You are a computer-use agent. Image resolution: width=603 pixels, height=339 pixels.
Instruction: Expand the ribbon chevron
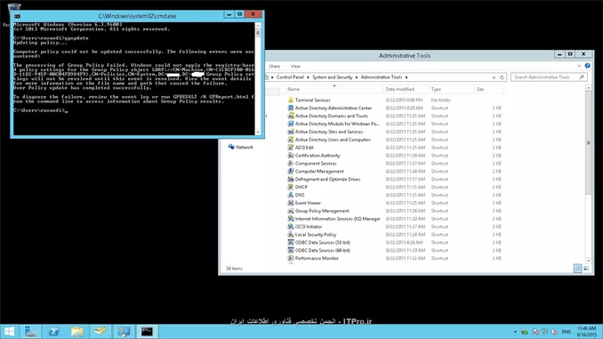pyautogui.click(x=579, y=66)
